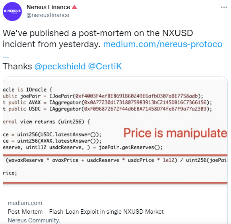This screenshot has height=224, width=231.
Task: Open the @peckshield mention
Action: pyautogui.click(x=60, y=66)
